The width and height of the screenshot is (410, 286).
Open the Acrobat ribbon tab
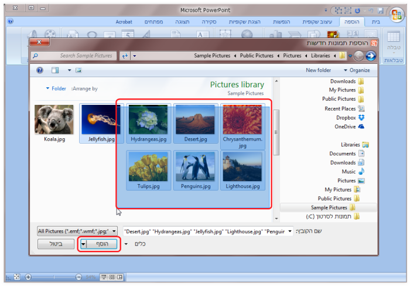(x=124, y=22)
